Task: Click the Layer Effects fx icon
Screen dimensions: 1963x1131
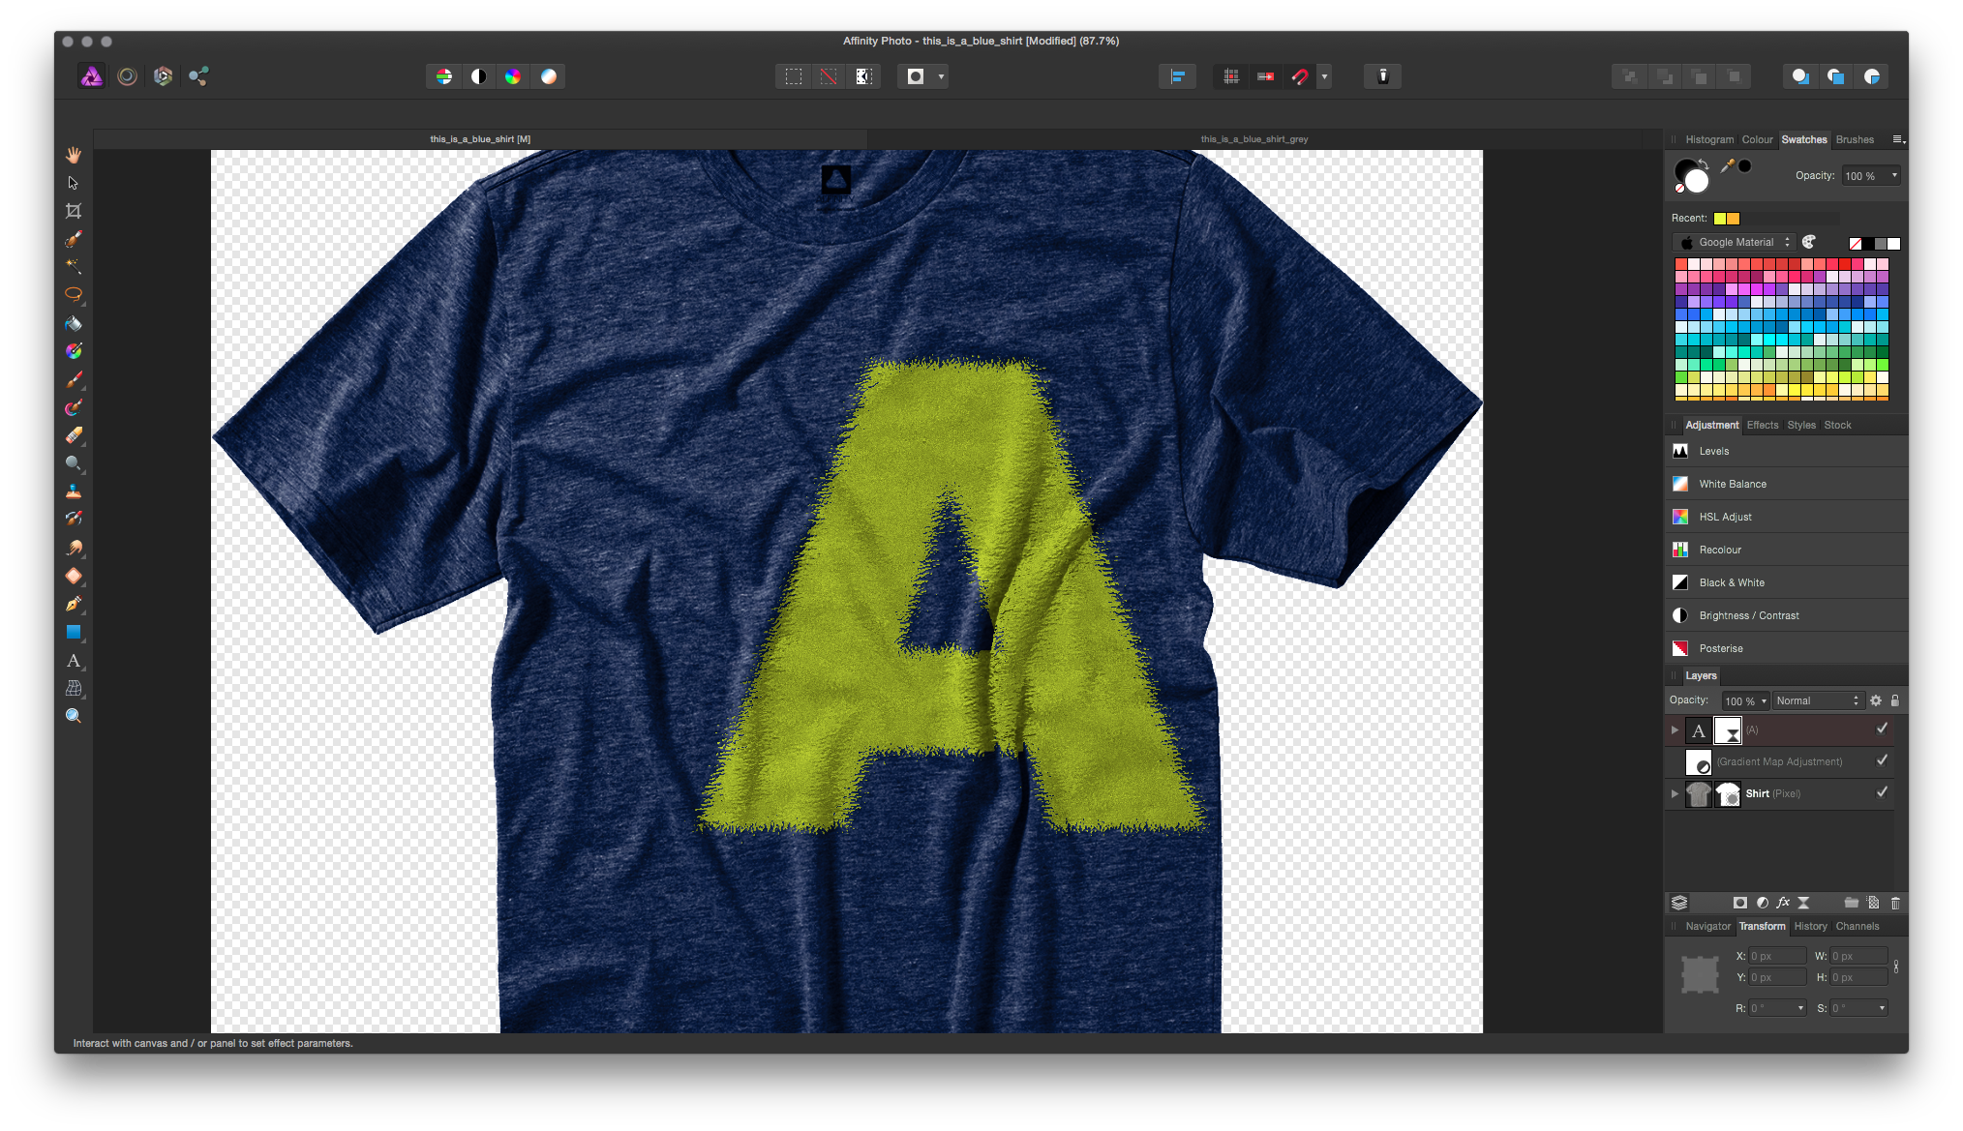Action: coord(1783,903)
